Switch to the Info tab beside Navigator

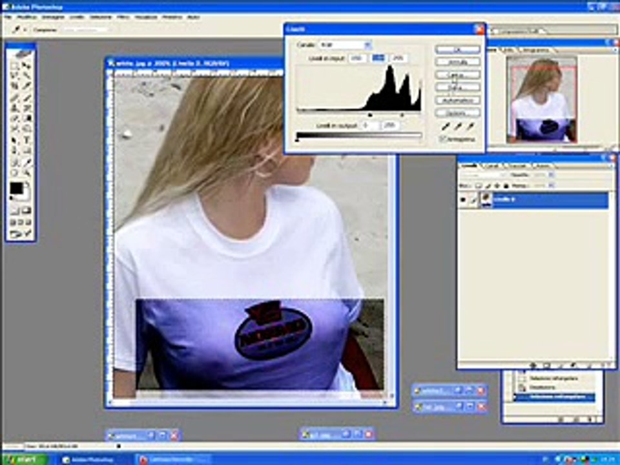point(509,50)
